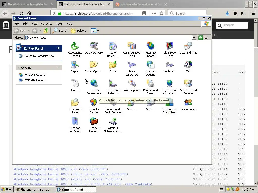Click Up folder toolbar button
258x193 pixels.
click(46, 30)
